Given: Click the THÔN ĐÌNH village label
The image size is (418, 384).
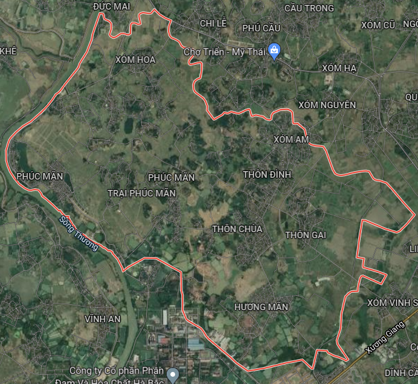Looking at the screenshot, I should tap(267, 175).
